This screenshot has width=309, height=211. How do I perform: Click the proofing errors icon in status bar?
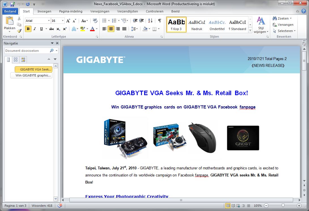click(60, 206)
